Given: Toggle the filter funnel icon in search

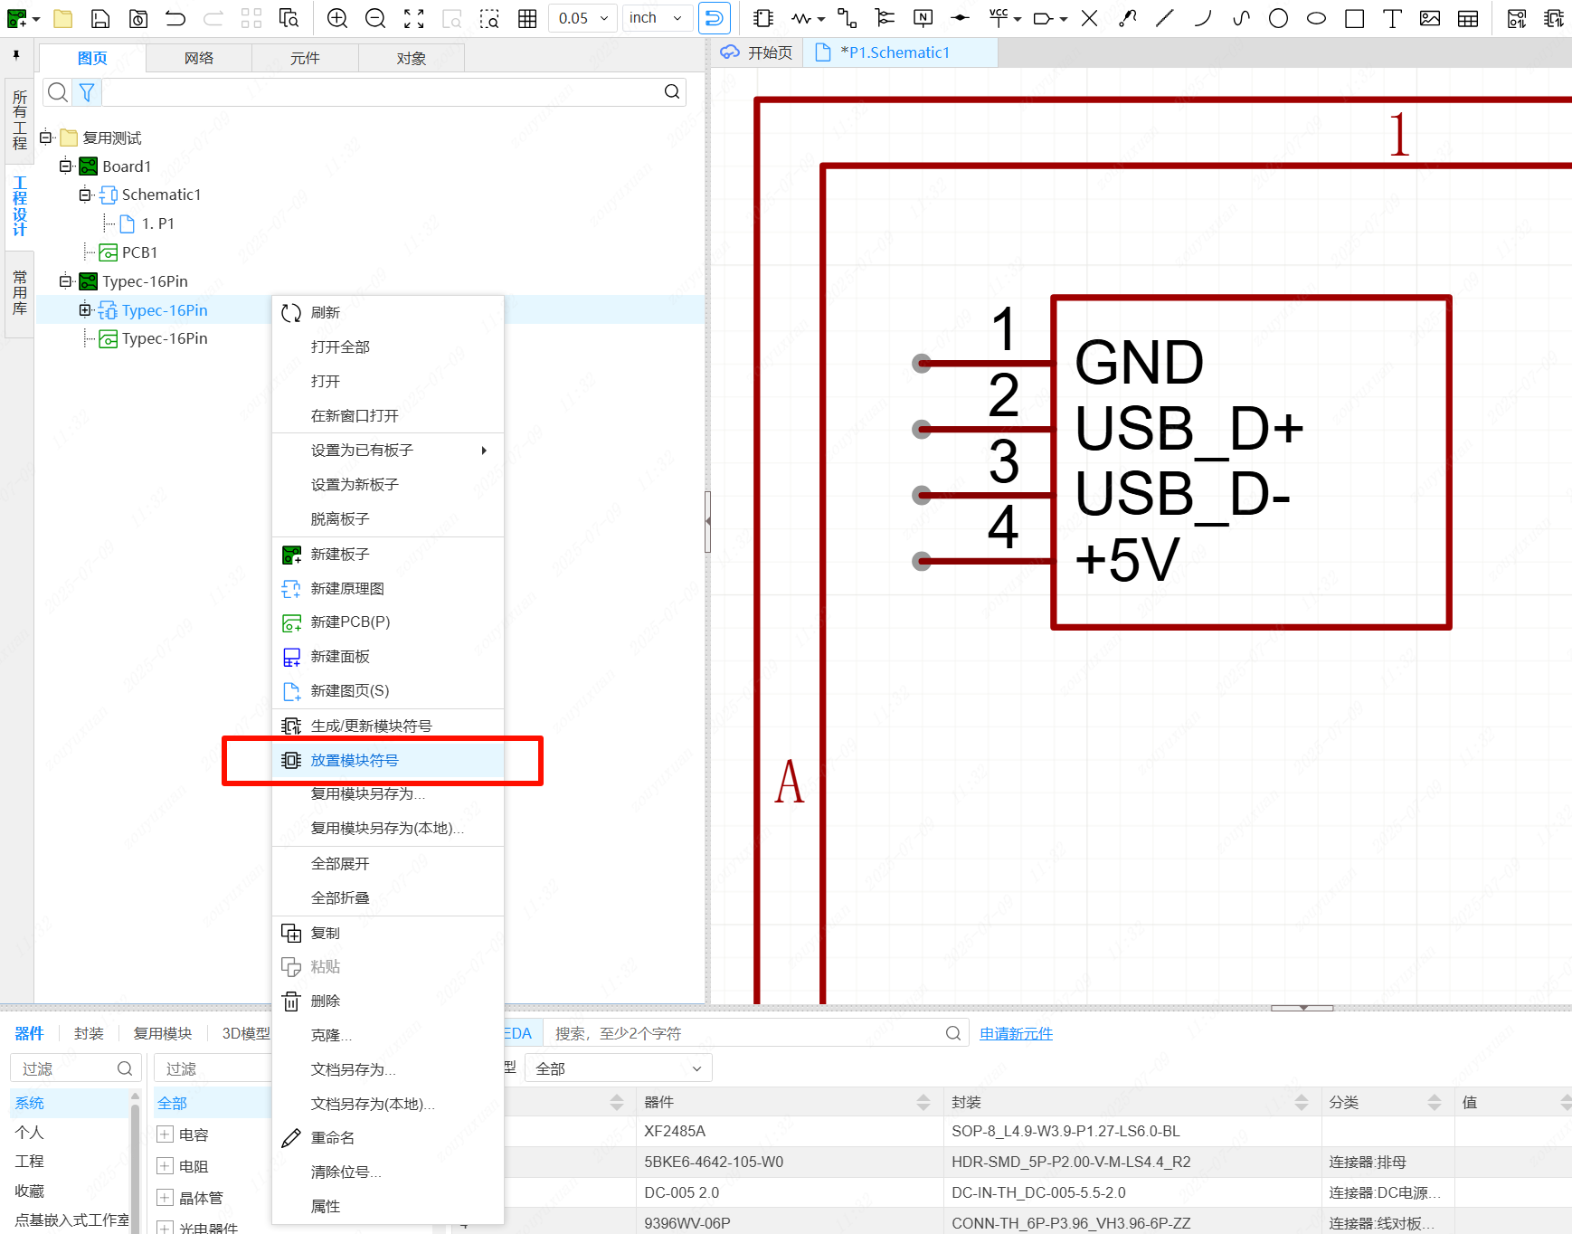Looking at the screenshot, I should point(87,92).
